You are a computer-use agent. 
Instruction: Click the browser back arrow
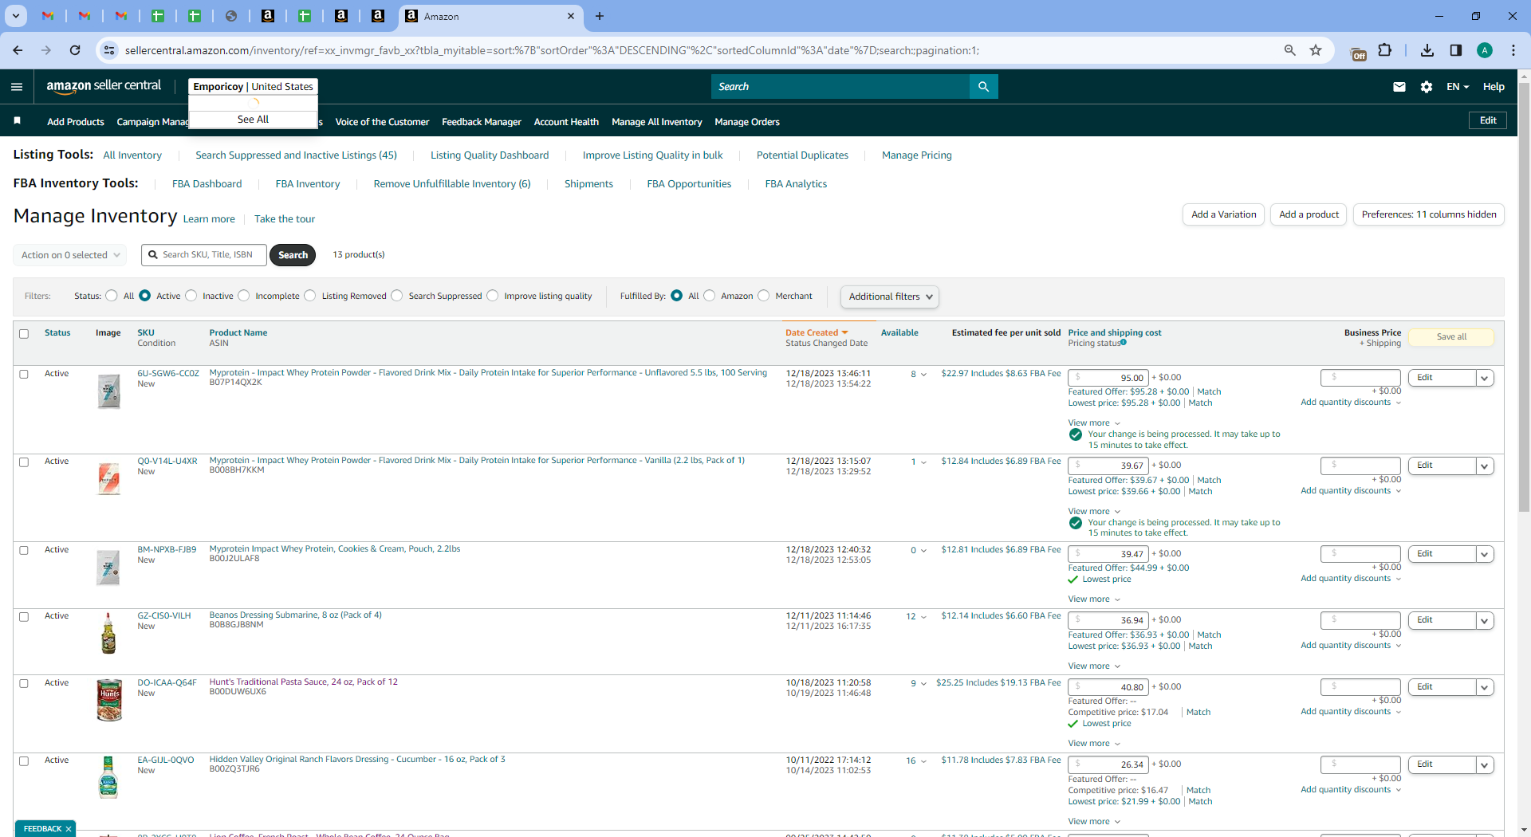(x=18, y=50)
